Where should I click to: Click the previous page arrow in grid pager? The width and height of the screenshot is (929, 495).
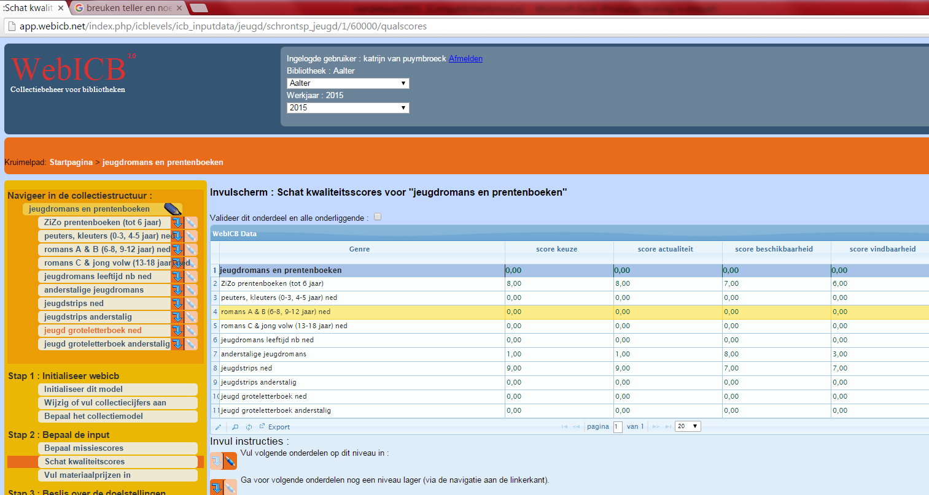point(577,426)
